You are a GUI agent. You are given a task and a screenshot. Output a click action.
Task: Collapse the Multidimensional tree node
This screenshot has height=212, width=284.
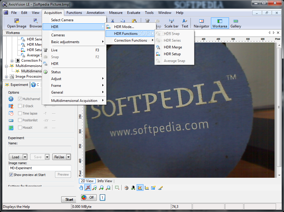point(6,66)
